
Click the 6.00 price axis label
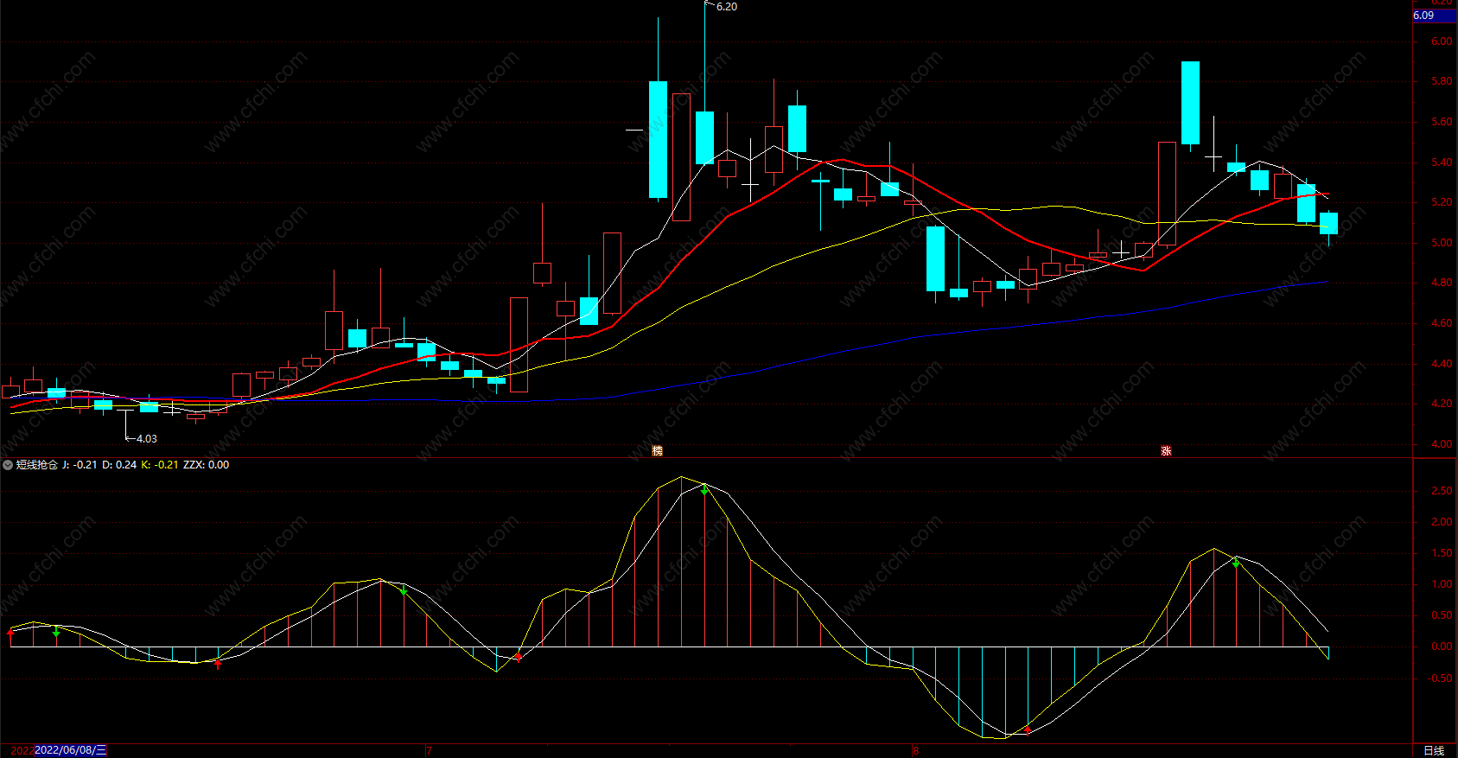point(1442,41)
